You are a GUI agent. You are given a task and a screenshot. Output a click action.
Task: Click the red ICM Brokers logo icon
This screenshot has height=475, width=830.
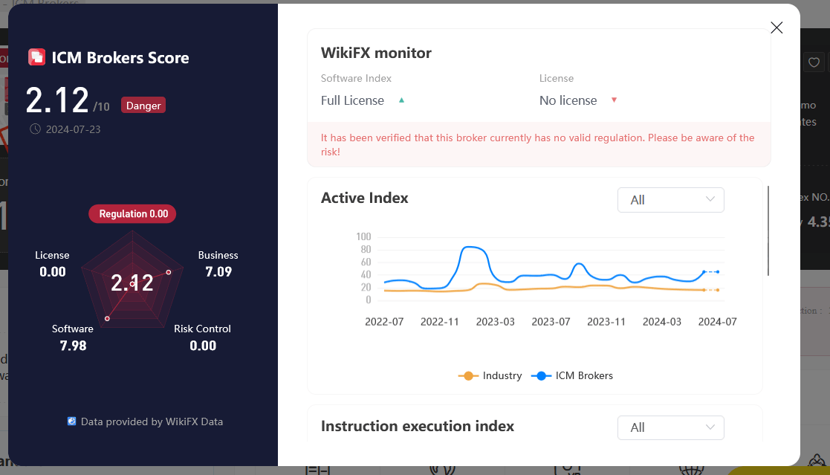tap(36, 57)
